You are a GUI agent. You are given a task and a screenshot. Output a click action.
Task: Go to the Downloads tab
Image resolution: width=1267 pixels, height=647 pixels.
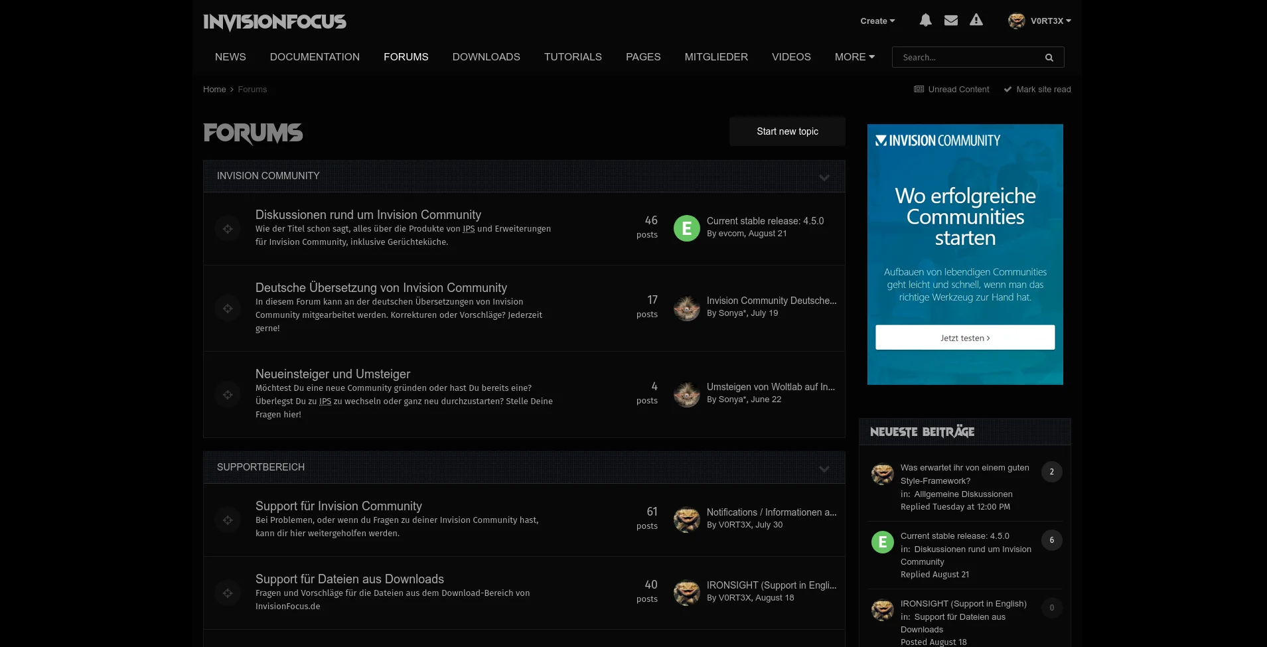click(486, 57)
